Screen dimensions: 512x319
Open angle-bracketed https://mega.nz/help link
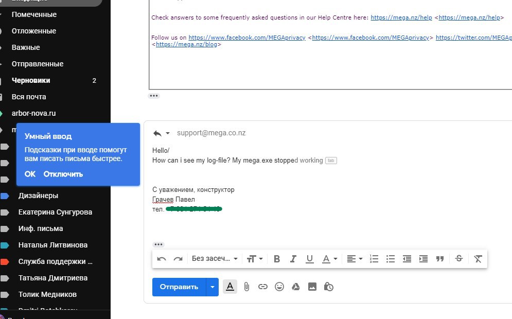pos(469,17)
